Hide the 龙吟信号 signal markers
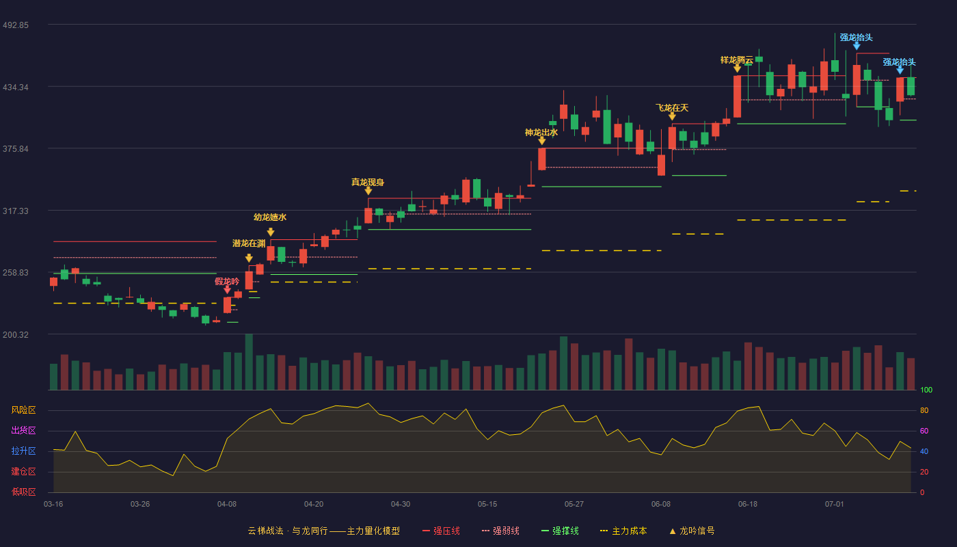This screenshot has height=547, width=957. pos(692,531)
